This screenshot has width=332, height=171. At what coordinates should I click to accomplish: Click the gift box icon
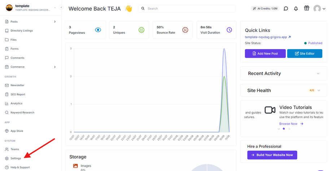pos(307,8)
